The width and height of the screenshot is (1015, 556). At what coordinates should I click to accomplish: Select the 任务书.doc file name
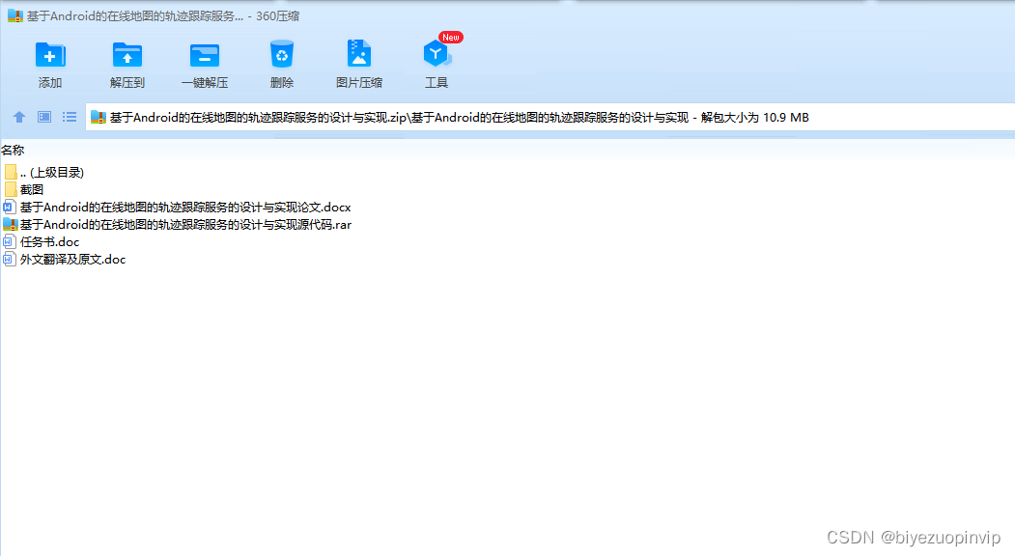coord(50,242)
